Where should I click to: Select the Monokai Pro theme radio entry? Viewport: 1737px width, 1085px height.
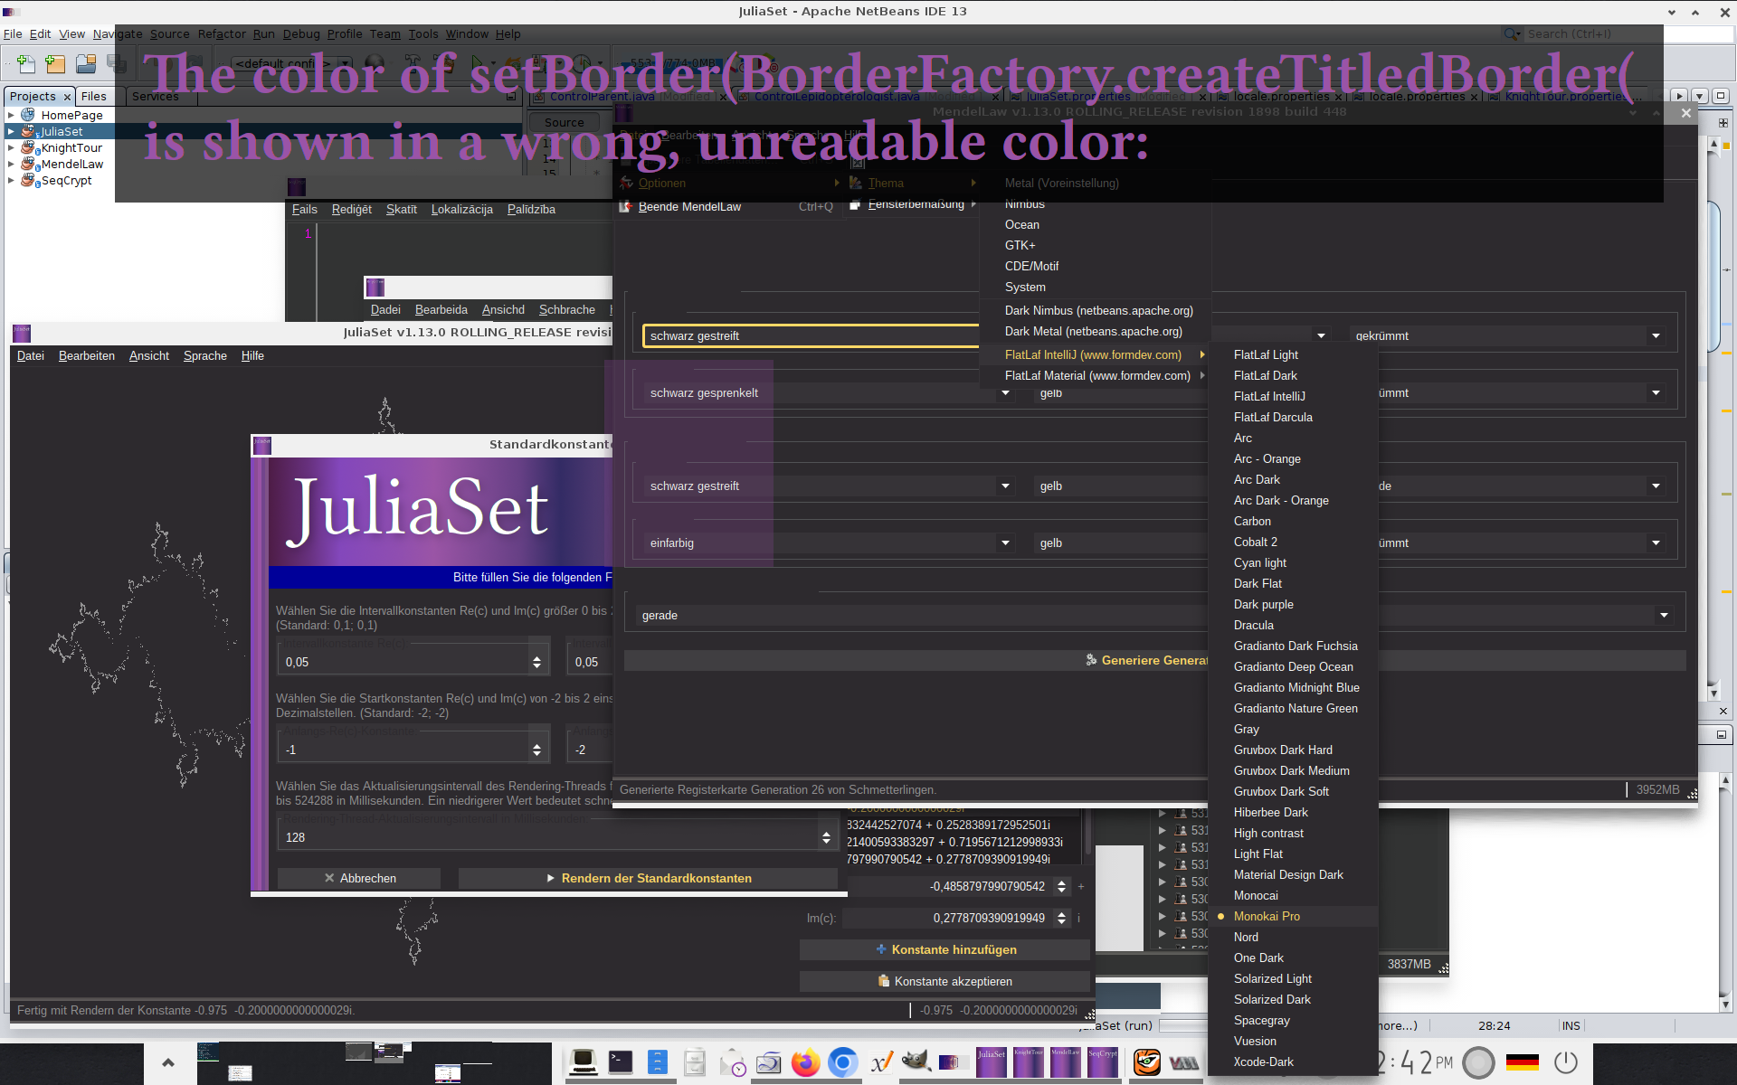(1267, 916)
